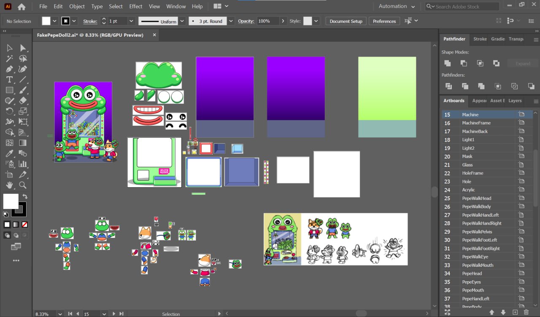Image resolution: width=540 pixels, height=317 pixels.
Task: Set paint mode to Gradient
Action: tap(16, 225)
